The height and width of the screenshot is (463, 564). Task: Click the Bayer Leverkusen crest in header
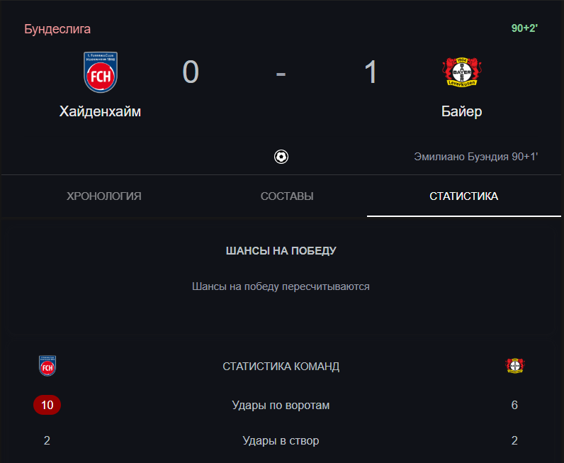462,72
